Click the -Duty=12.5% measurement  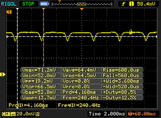pos(119,98)
